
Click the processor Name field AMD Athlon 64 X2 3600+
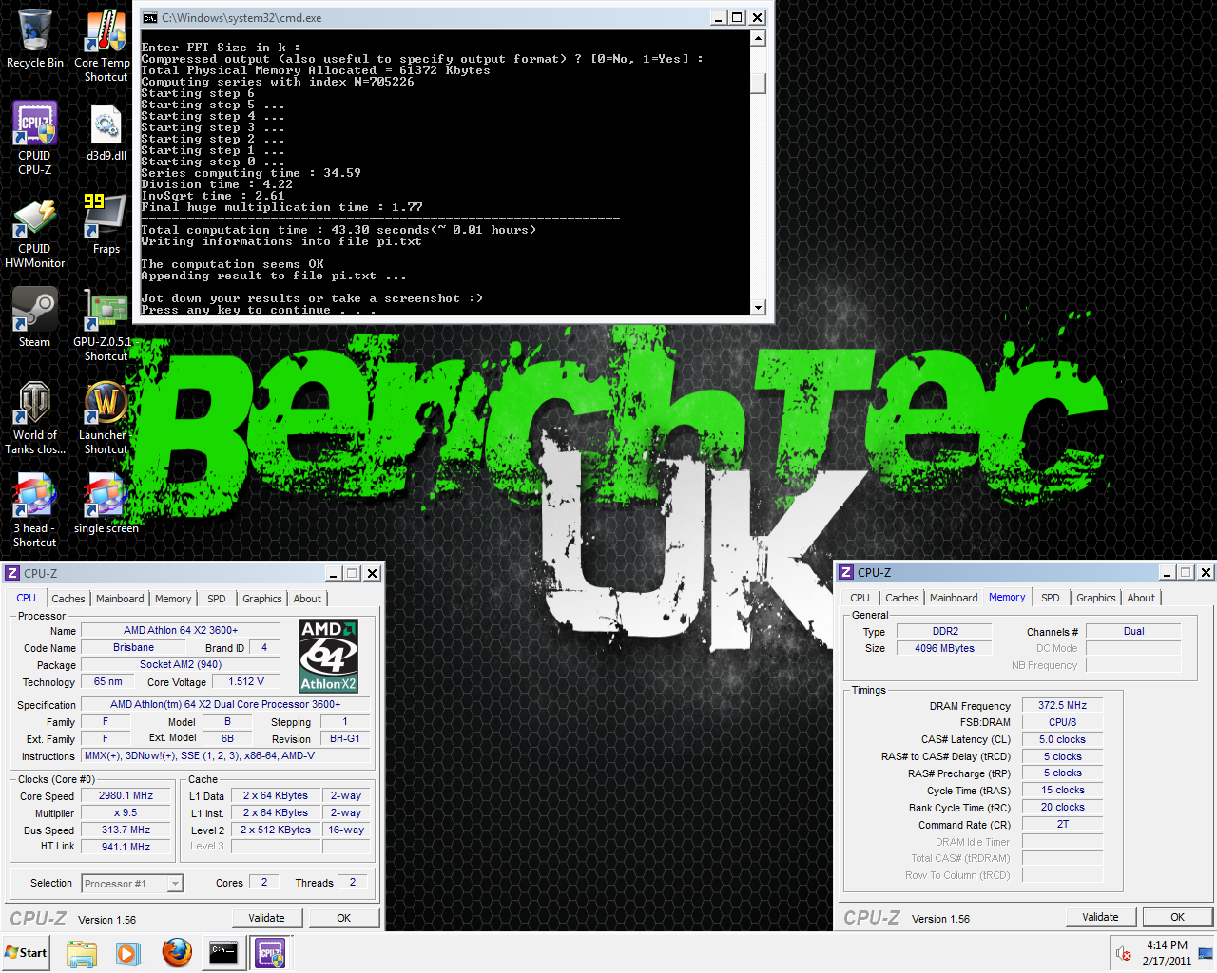181,630
